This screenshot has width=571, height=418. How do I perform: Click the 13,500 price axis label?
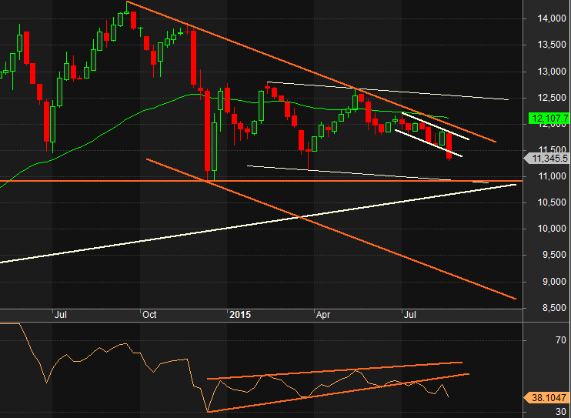point(552,45)
